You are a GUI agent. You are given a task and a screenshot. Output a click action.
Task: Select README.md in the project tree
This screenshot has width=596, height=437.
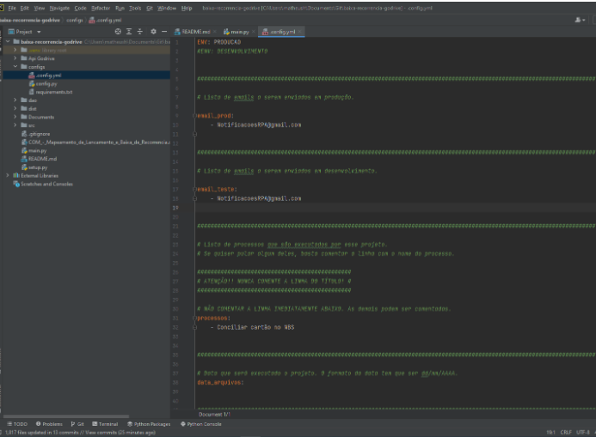coord(39,159)
